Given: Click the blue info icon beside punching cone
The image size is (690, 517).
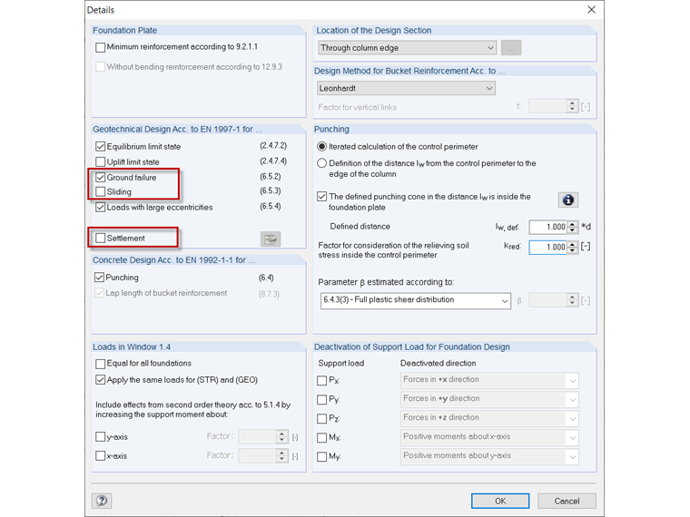Looking at the screenshot, I should (x=568, y=200).
